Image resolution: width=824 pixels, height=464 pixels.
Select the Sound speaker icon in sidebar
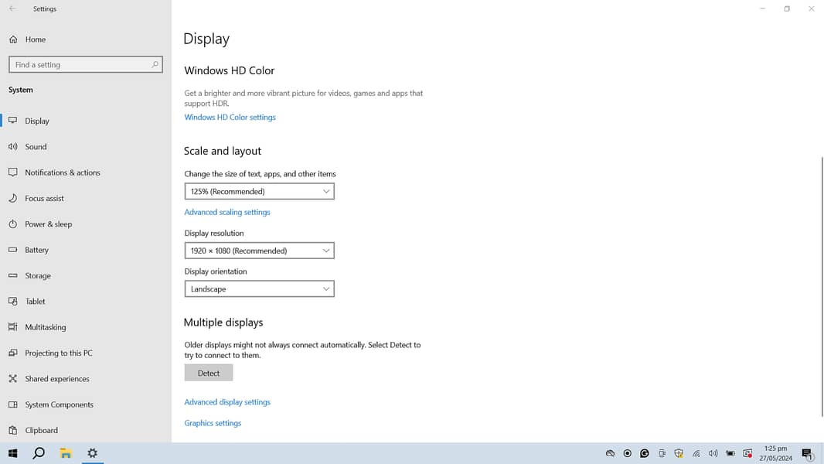(x=13, y=147)
